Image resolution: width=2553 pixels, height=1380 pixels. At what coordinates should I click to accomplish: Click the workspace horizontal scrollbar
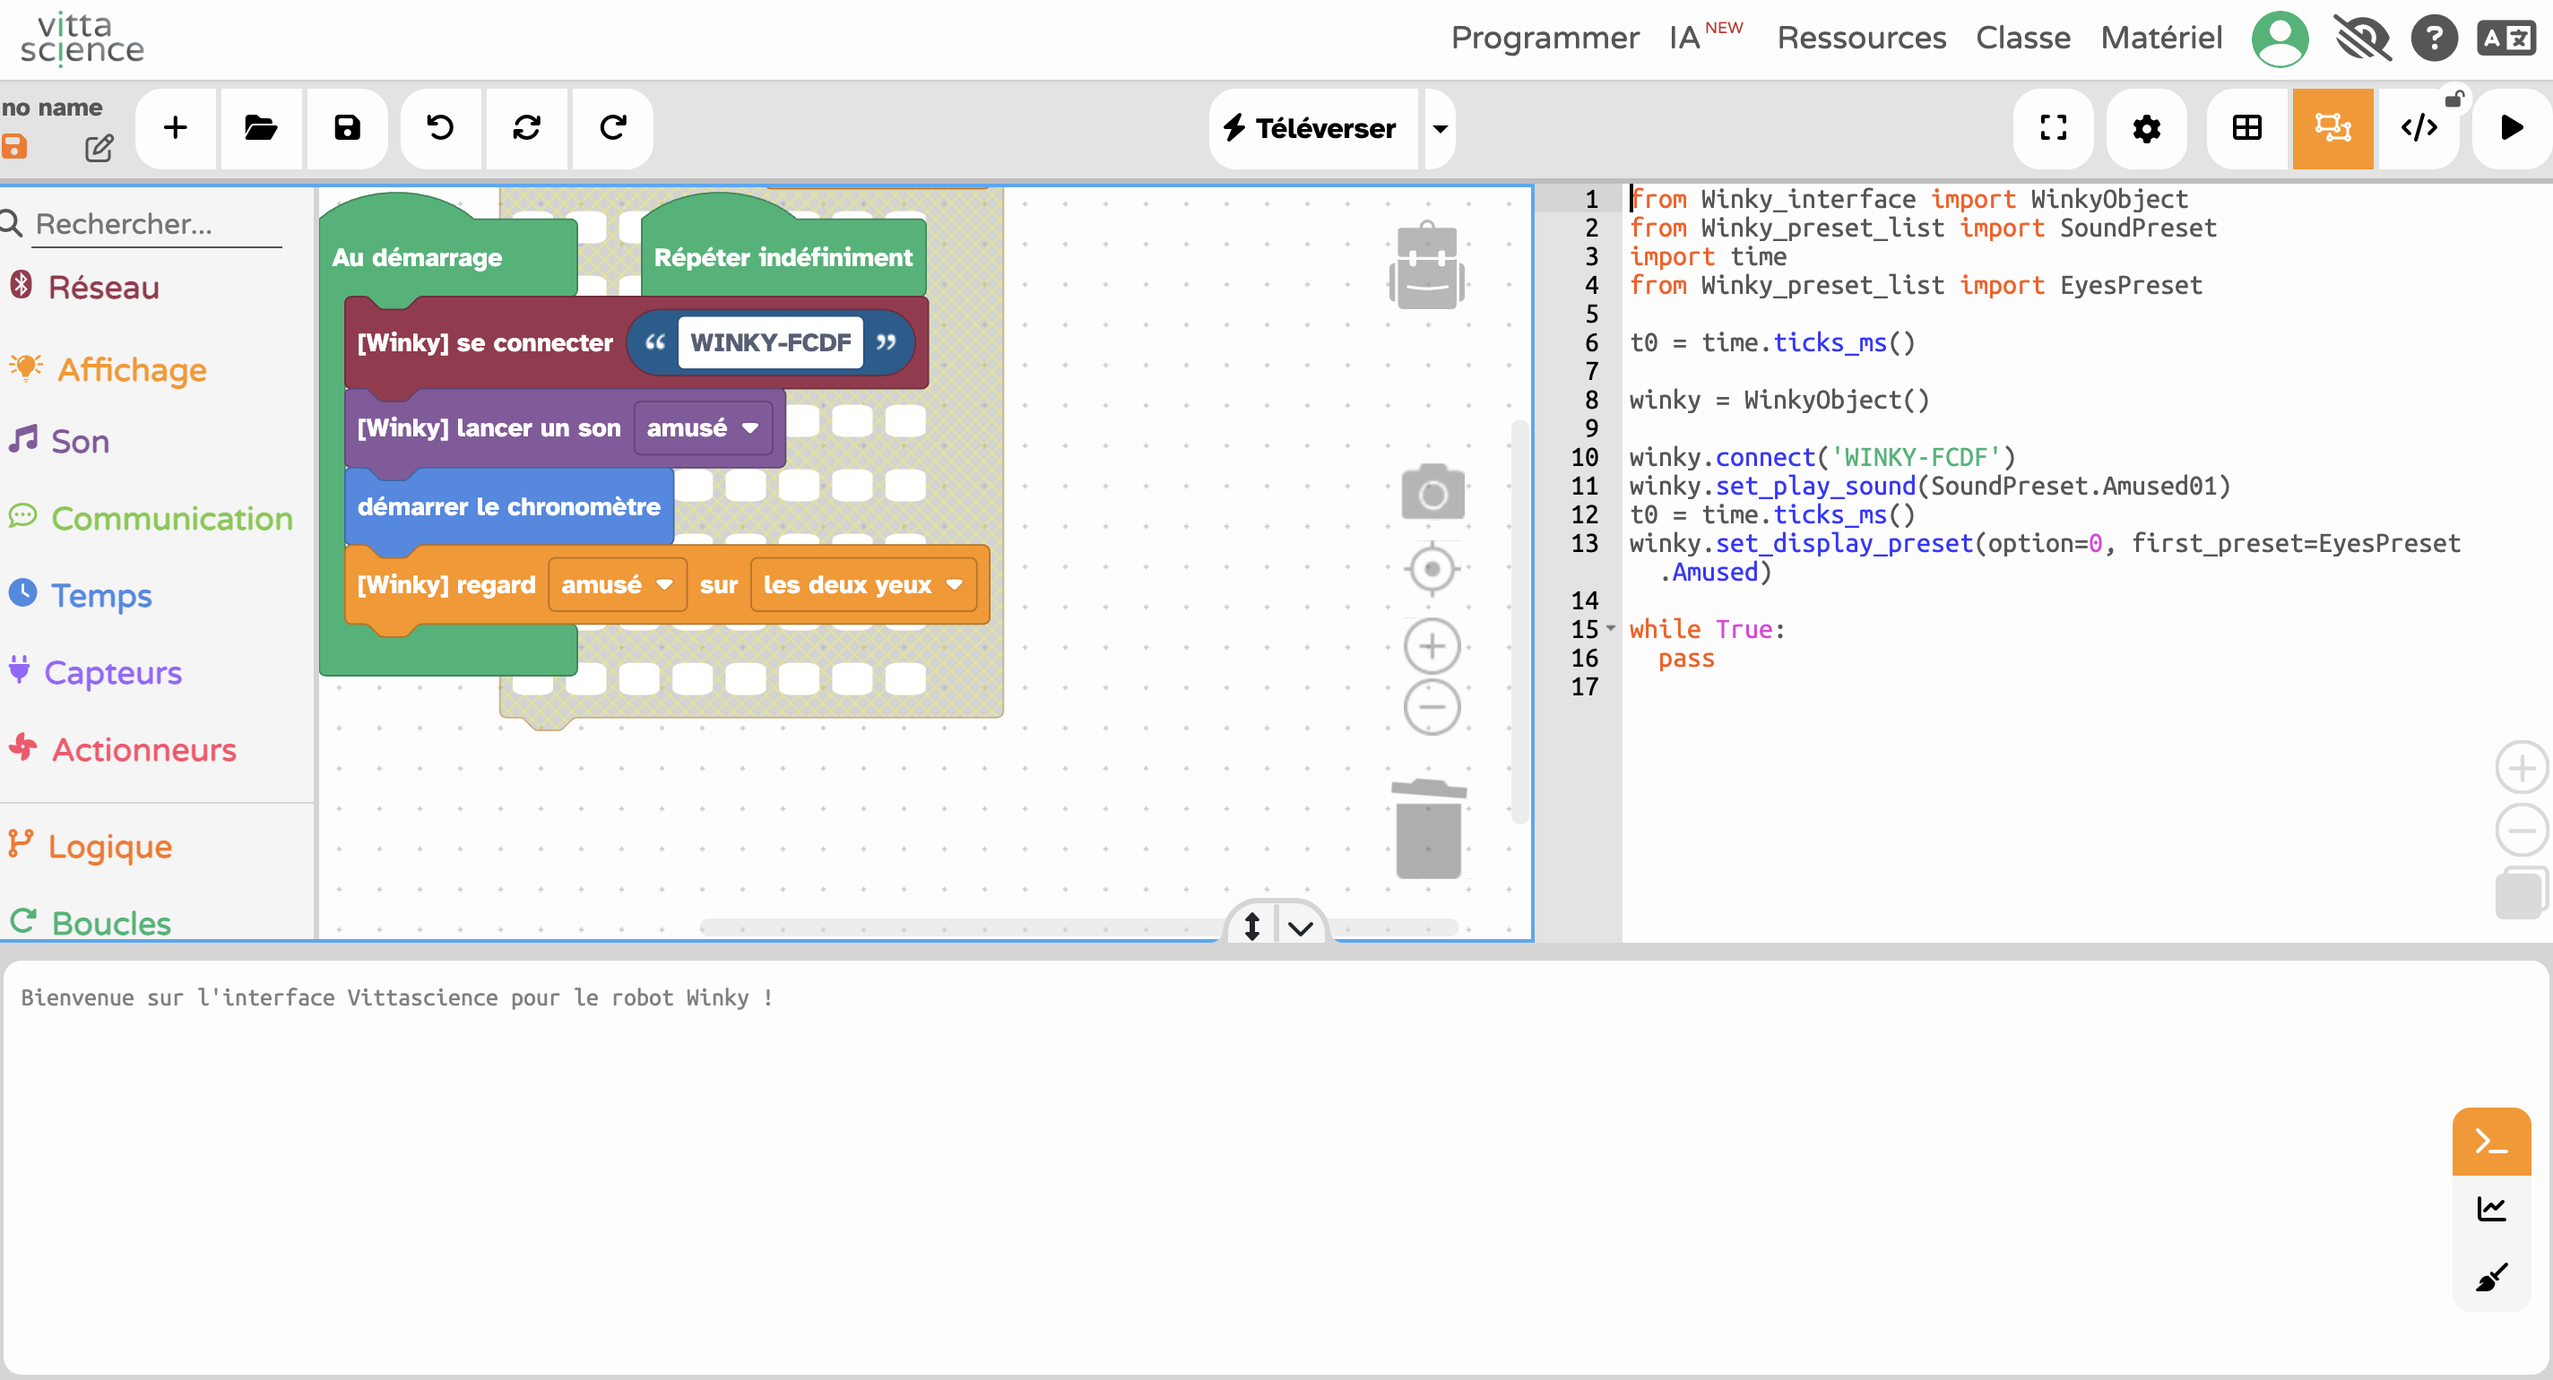[1078, 927]
